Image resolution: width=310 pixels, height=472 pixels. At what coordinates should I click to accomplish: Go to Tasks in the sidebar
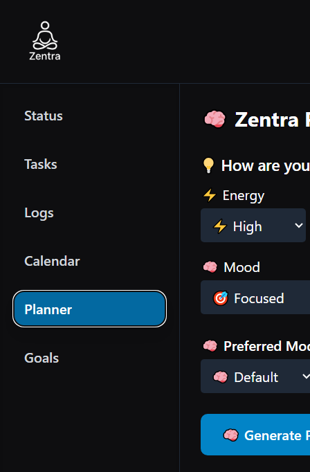[41, 164]
